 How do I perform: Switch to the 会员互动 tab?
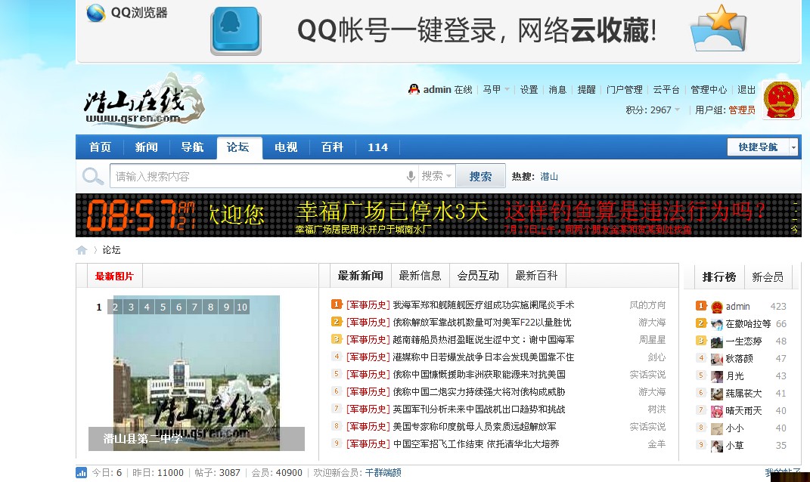[478, 276]
